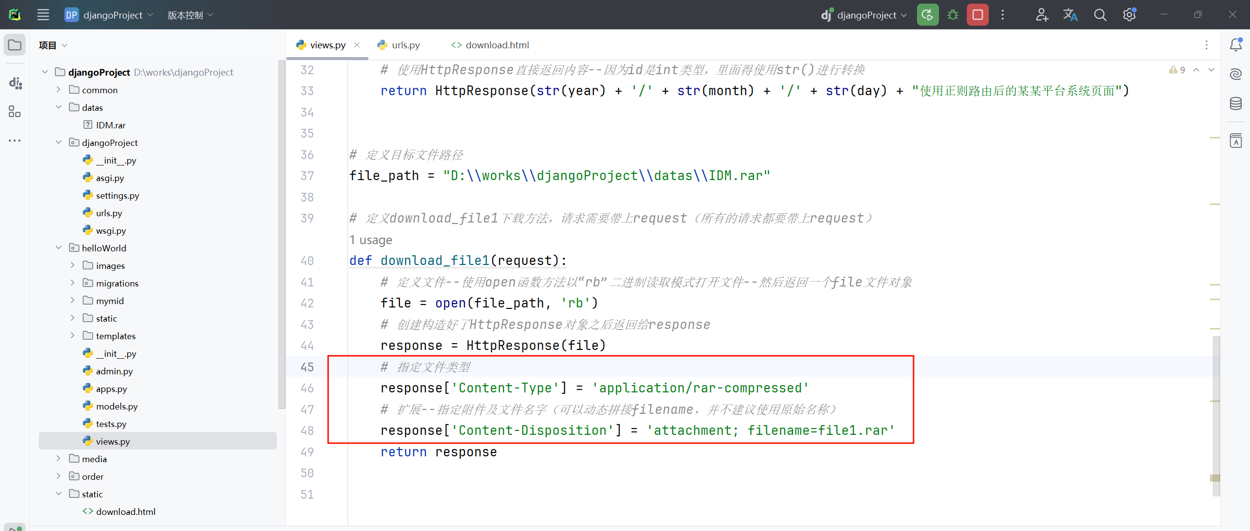Open the main hamburger menu
The height and width of the screenshot is (531, 1250).
[x=43, y=15]
